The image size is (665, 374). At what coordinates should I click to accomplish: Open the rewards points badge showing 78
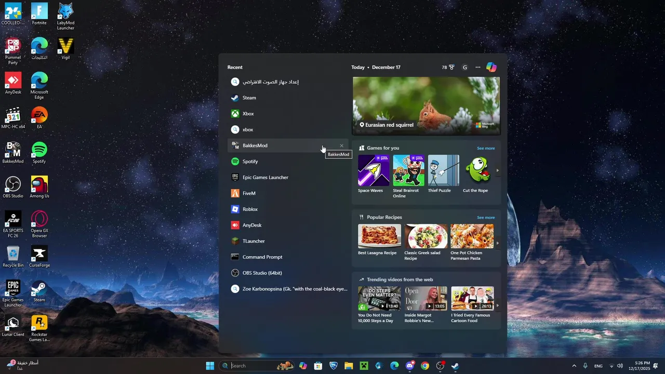(x=448, y=67)
